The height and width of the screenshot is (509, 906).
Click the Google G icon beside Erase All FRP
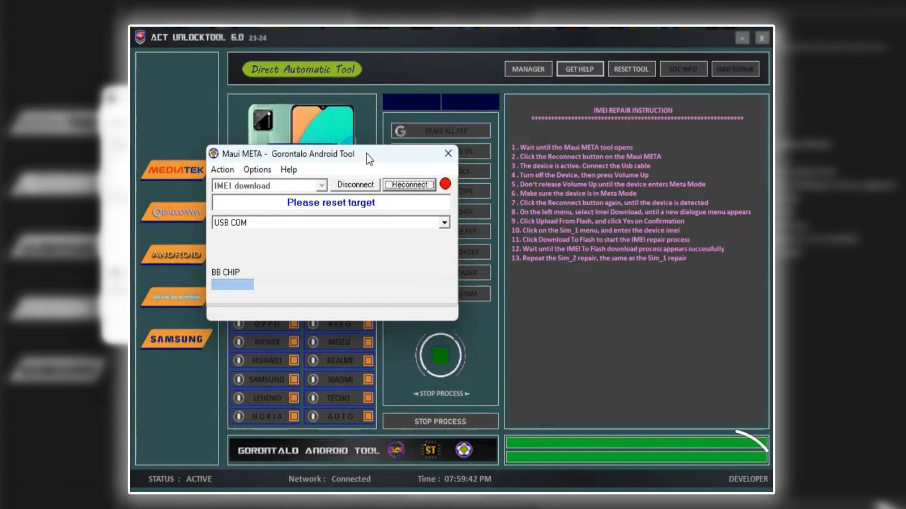click(x=401, y=130)
